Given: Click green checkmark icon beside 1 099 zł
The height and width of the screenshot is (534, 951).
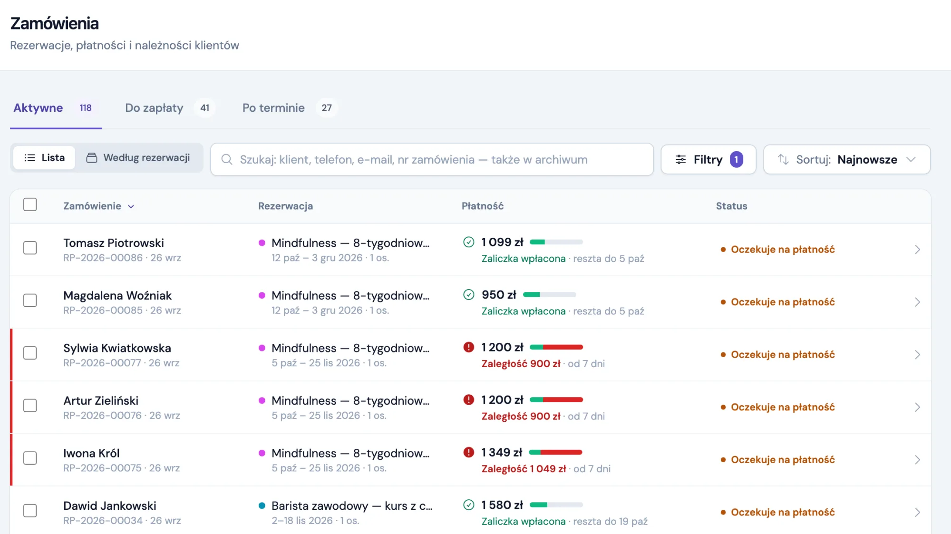Looking at the screenshot, I should [468, 242].
